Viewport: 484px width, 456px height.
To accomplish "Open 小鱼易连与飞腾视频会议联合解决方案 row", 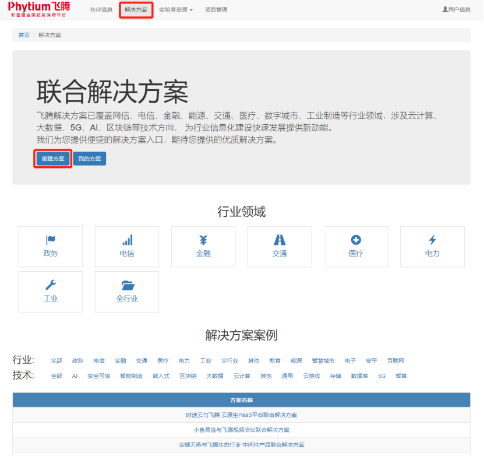I will pos(241,430).
